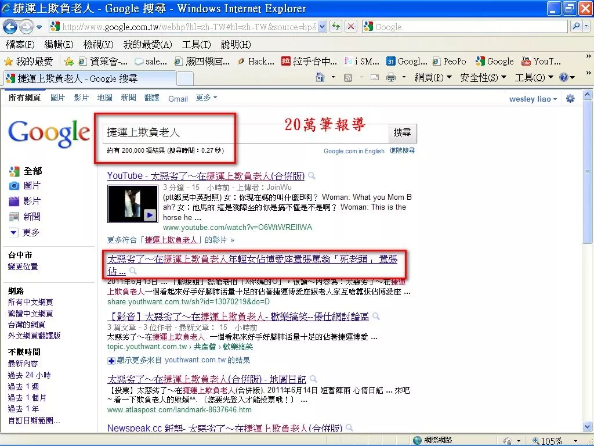This screenshot has width=594, height=446.
Task: Click the 105% zoom level control
Action: [x=555, y=440]
